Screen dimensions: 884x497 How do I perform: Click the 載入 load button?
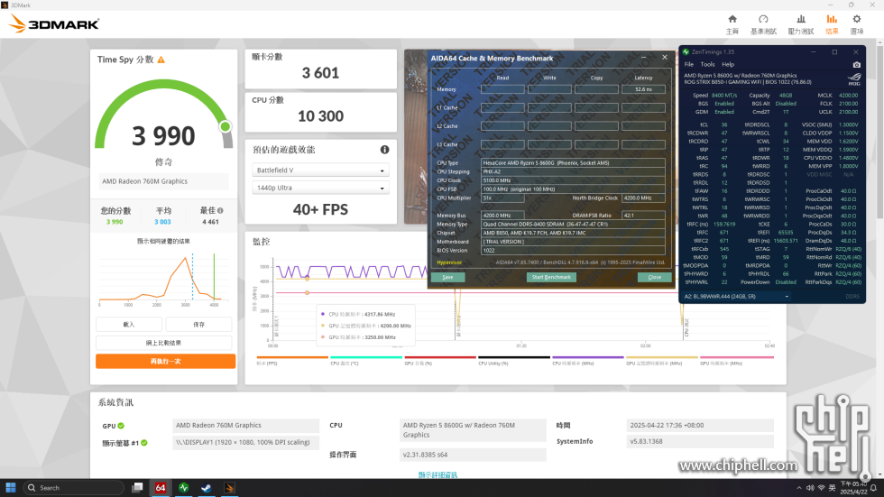pyautogui.click(x=129, y=324)
